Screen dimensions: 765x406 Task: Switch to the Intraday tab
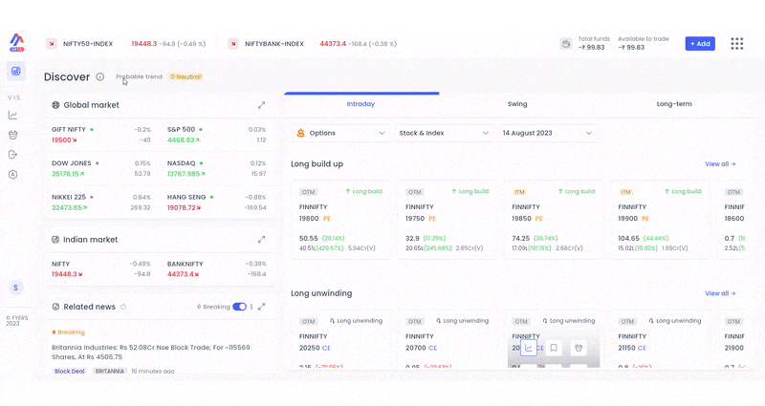pyautogui.click(x=361, y=104)
